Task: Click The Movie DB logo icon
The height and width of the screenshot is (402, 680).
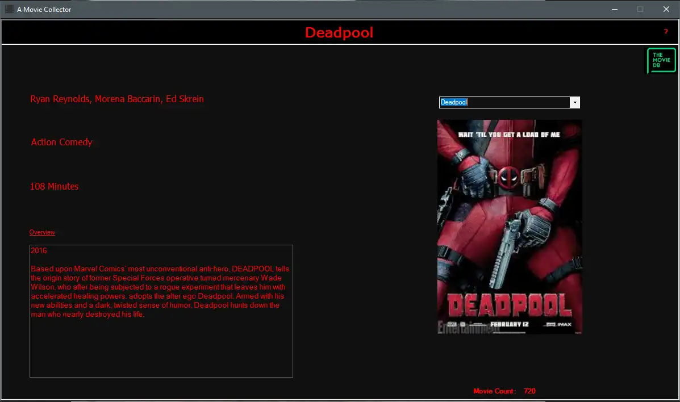Action: (661, 60)
